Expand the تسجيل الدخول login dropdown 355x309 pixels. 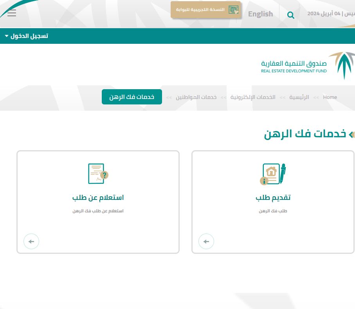(x=26, y=36)
